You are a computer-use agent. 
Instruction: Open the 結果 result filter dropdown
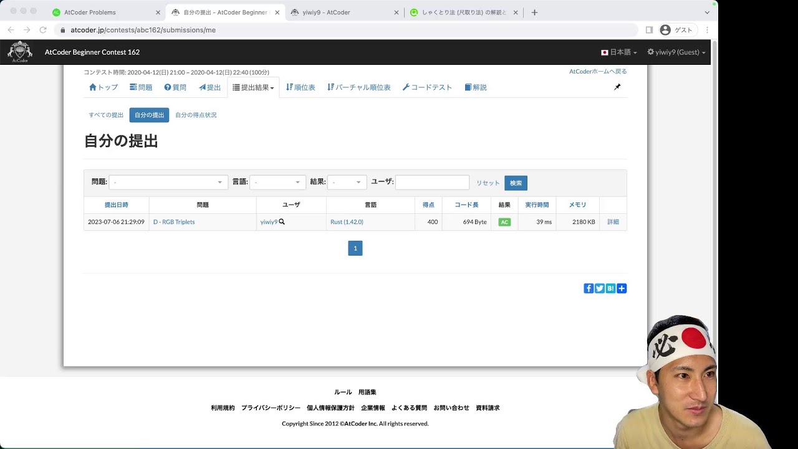tap(347, 181)
